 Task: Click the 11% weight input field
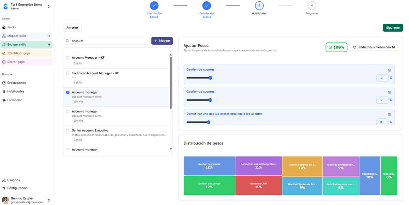(x=382, y=122)
